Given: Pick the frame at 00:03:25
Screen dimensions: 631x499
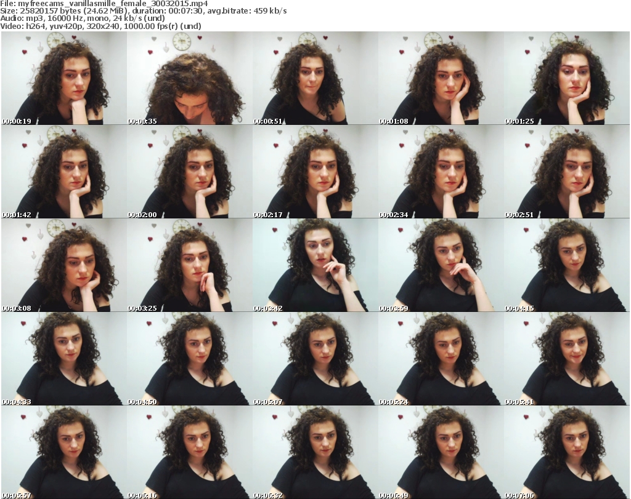Looking at the screenshot, I should [x=190, y=265].
